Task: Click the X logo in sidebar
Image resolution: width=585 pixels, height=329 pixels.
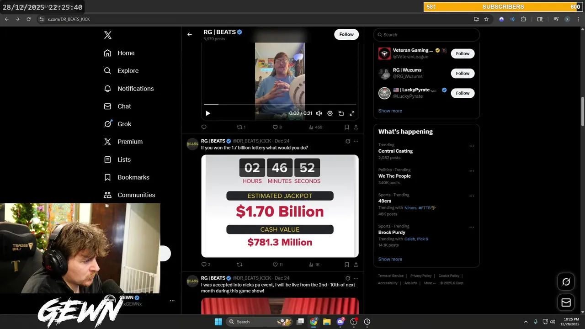Action: (x=107, y=35)
